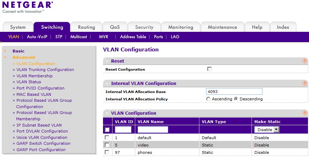Check the select-all box in table header row

coord(107,130)
